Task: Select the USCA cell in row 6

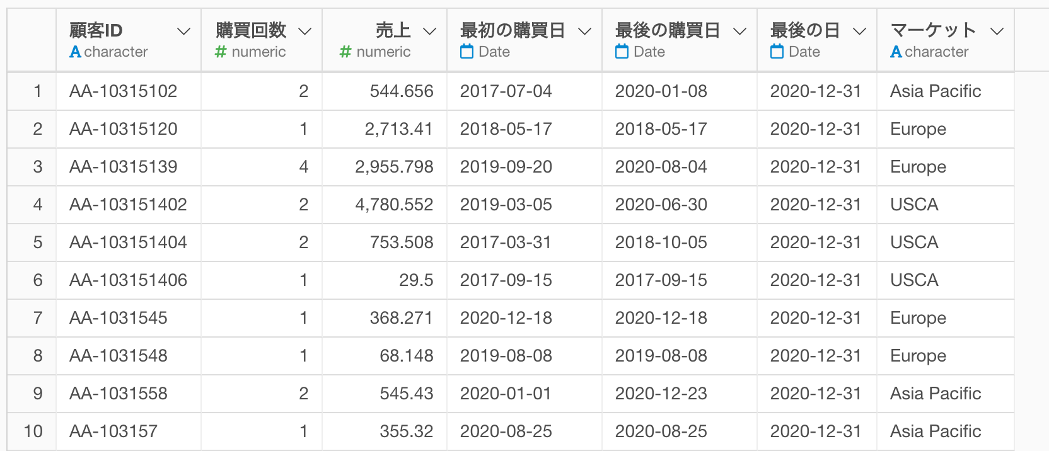Action: click(914, 280)
